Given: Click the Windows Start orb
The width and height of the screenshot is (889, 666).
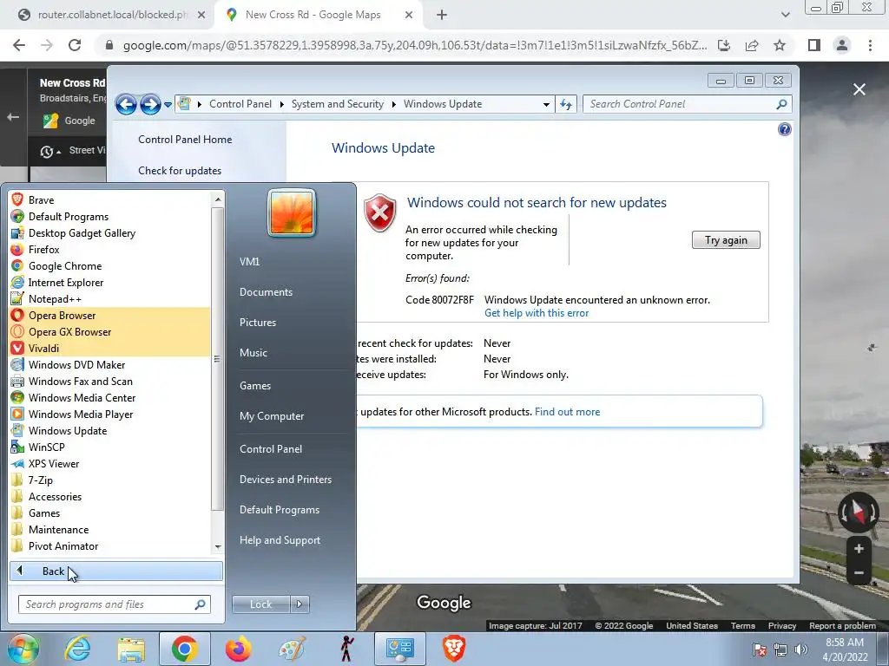Looking at the screenshot, I should [23, 649].
